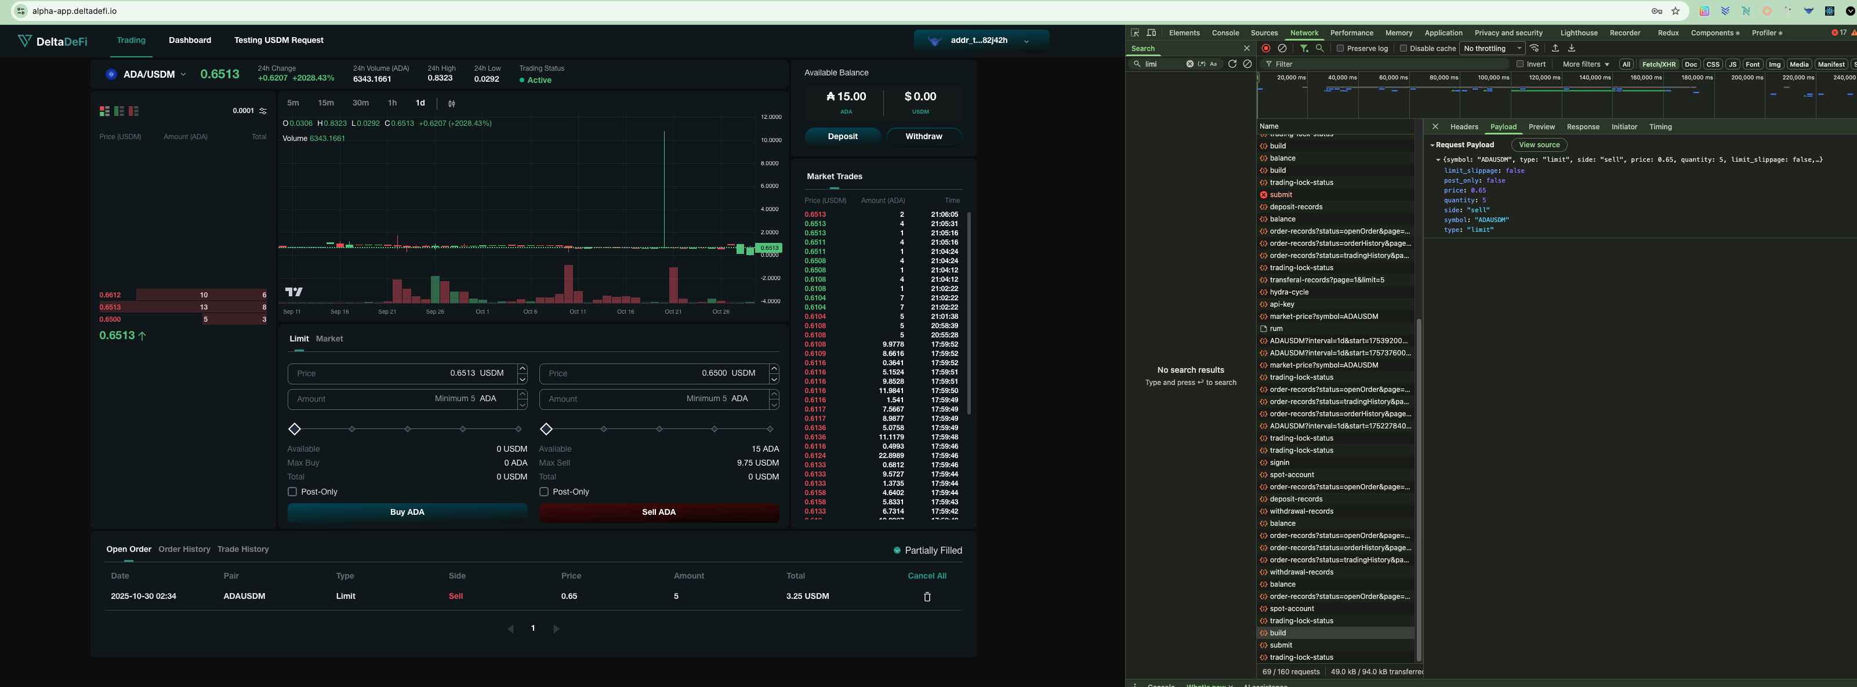Viewport: 1857px width, 687px height.
Task: Check the Disable cache option
Action: tap(1403, 48)
